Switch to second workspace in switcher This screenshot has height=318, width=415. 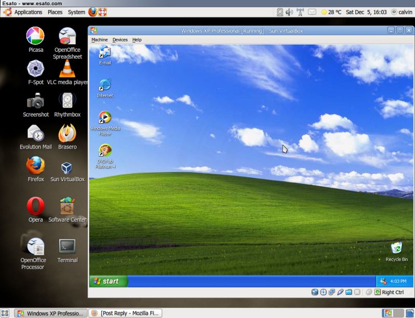click(398, 313)
